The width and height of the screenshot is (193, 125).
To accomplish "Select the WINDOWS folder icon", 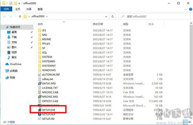I will (x=40, y=70).
